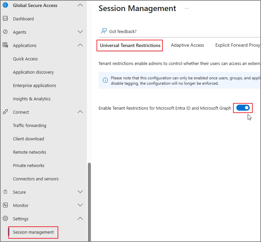Click the Agents icon in sidebar
The width and height of the screenshot is (261, 242).
tap(5, 32)
